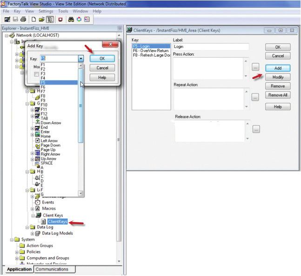This screenshot has width=301, height=276.
Task: Click the System folder icon
Action: tap(17, 239)
